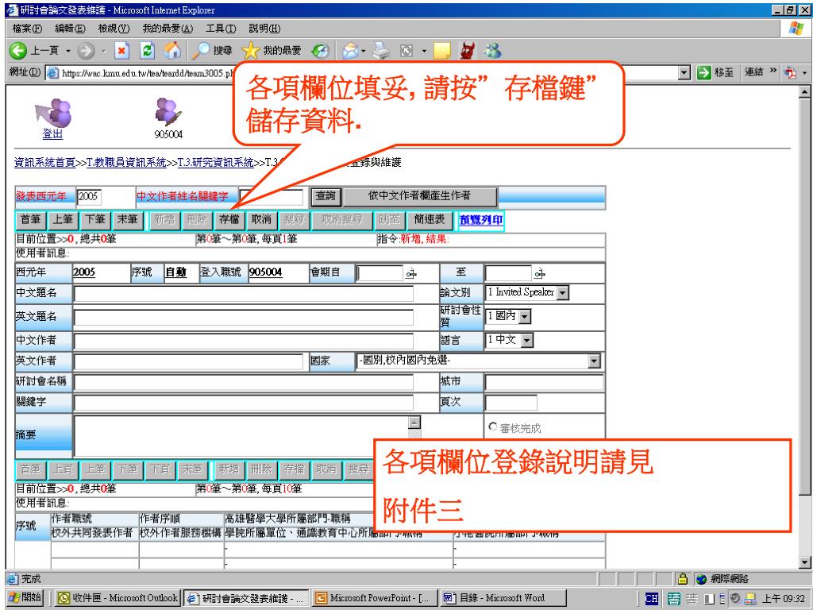Click the 存檔 save button
This screenshot has width=813, height=610.
pyautogui.click(x=229, y=220)
